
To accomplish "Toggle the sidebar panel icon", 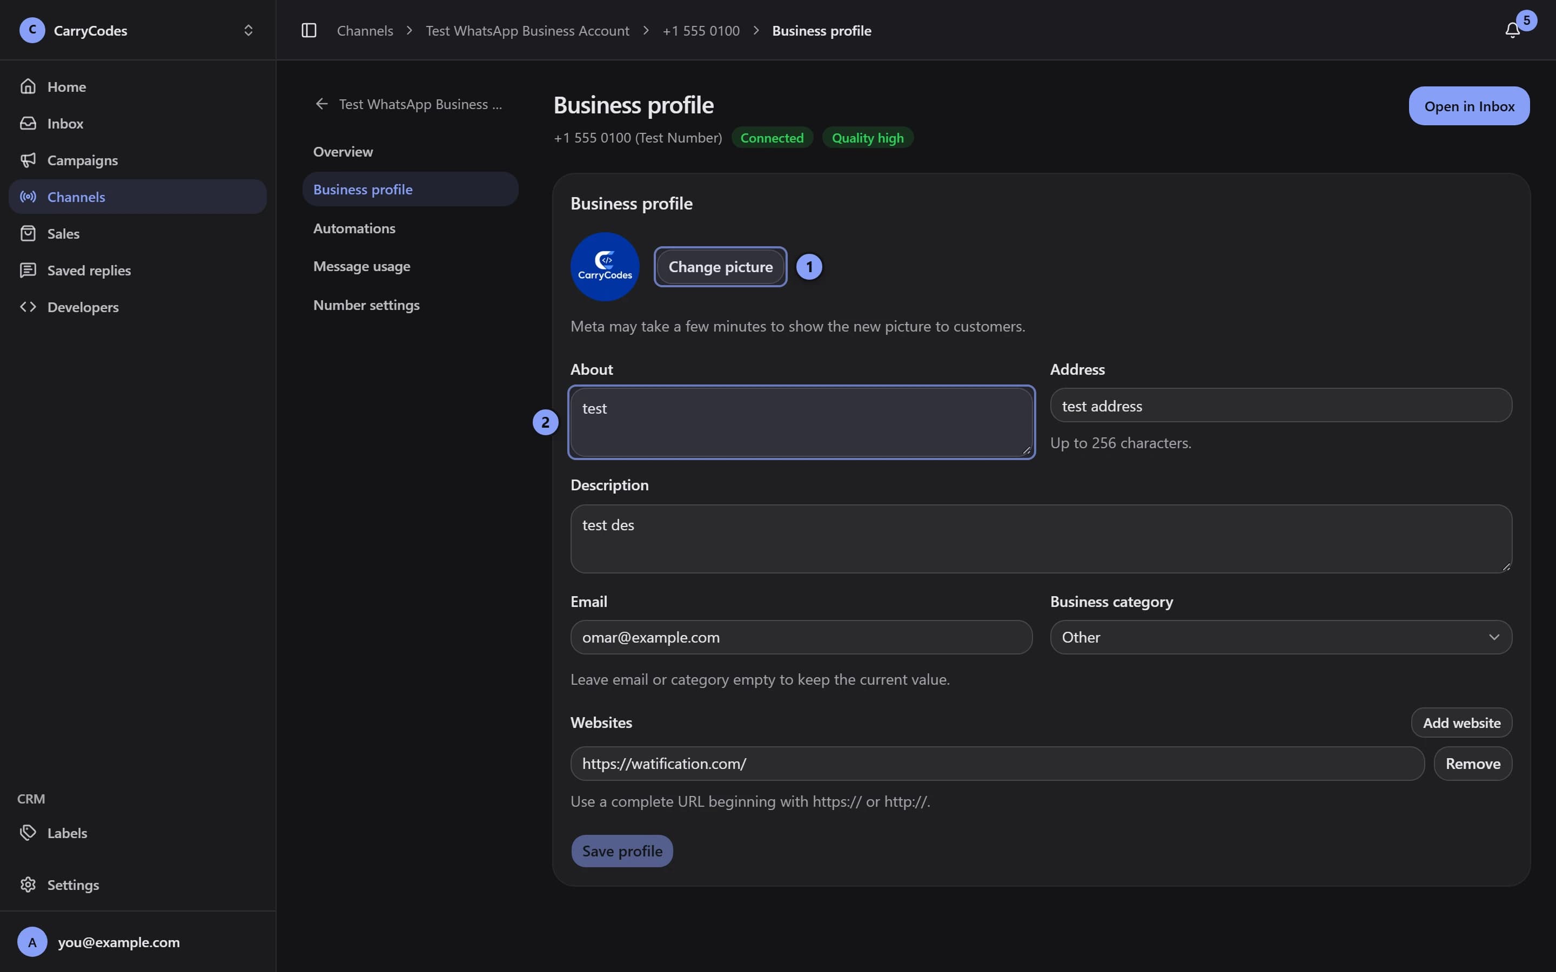I will pos(308,30).
